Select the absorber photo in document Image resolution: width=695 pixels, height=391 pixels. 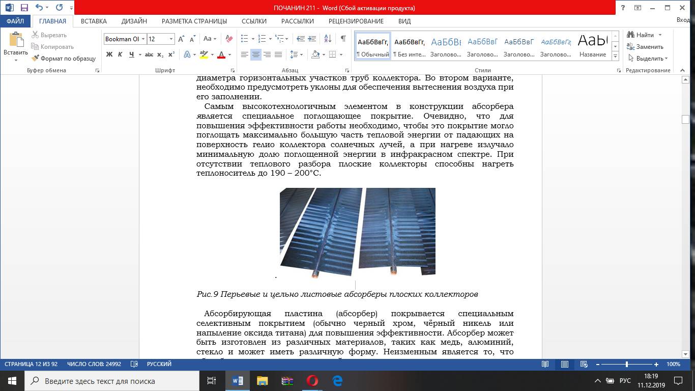pos(358,232)
